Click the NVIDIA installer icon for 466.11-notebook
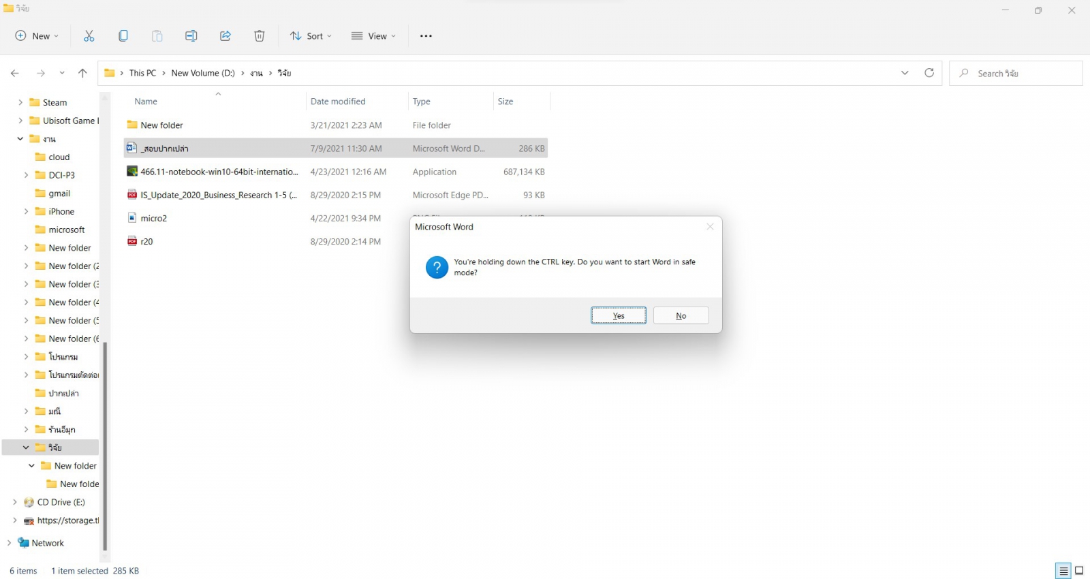1090x579 pixels. click(x=132, y=172)
